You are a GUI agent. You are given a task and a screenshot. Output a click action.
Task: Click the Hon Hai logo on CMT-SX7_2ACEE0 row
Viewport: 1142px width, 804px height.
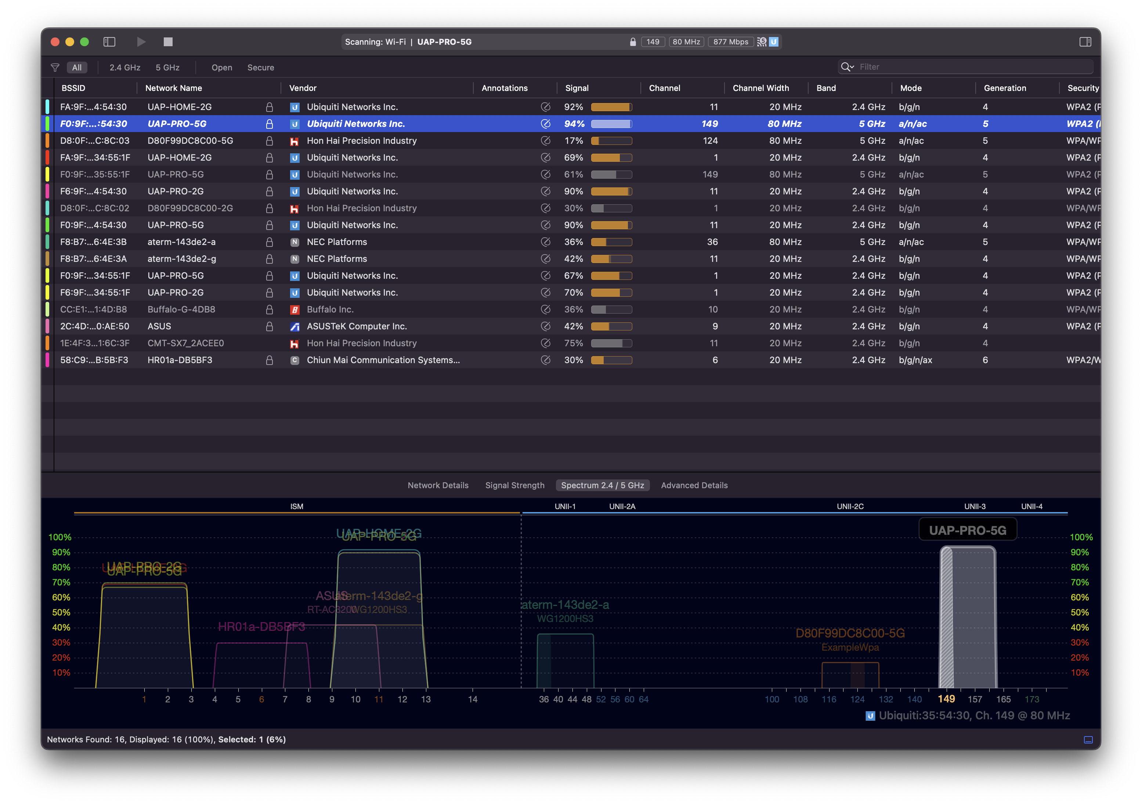click(294, 343)
